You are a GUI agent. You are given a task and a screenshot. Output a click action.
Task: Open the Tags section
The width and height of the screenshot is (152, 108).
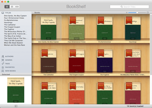click(7, 64)
